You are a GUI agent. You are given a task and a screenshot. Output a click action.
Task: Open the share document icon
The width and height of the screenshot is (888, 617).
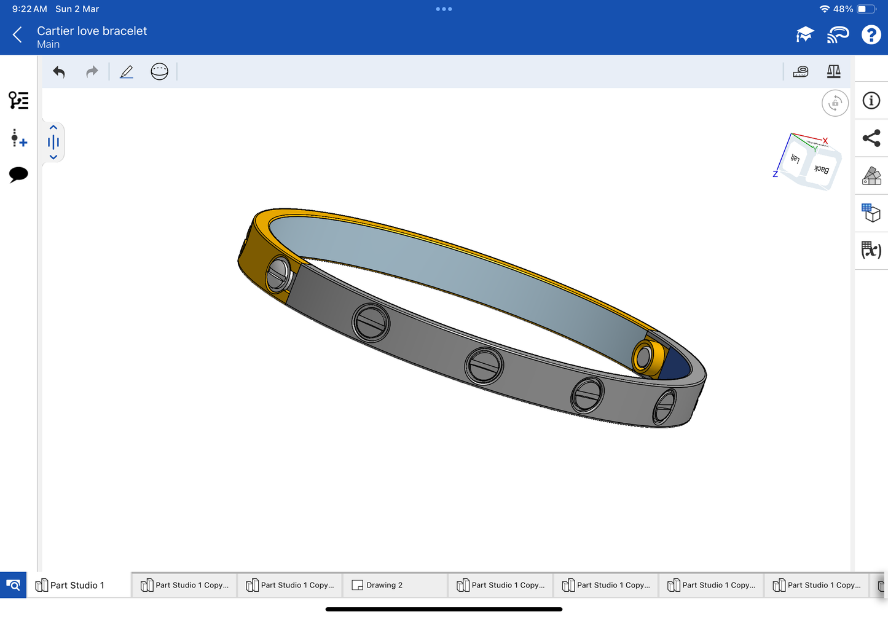tap(871, 138)
